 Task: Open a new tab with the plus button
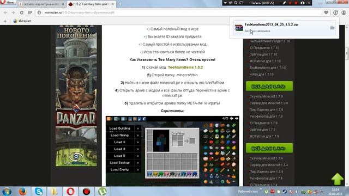(x=120, y=4)
